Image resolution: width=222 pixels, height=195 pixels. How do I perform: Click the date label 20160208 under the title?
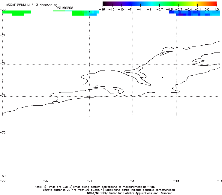tap(65, 8)
